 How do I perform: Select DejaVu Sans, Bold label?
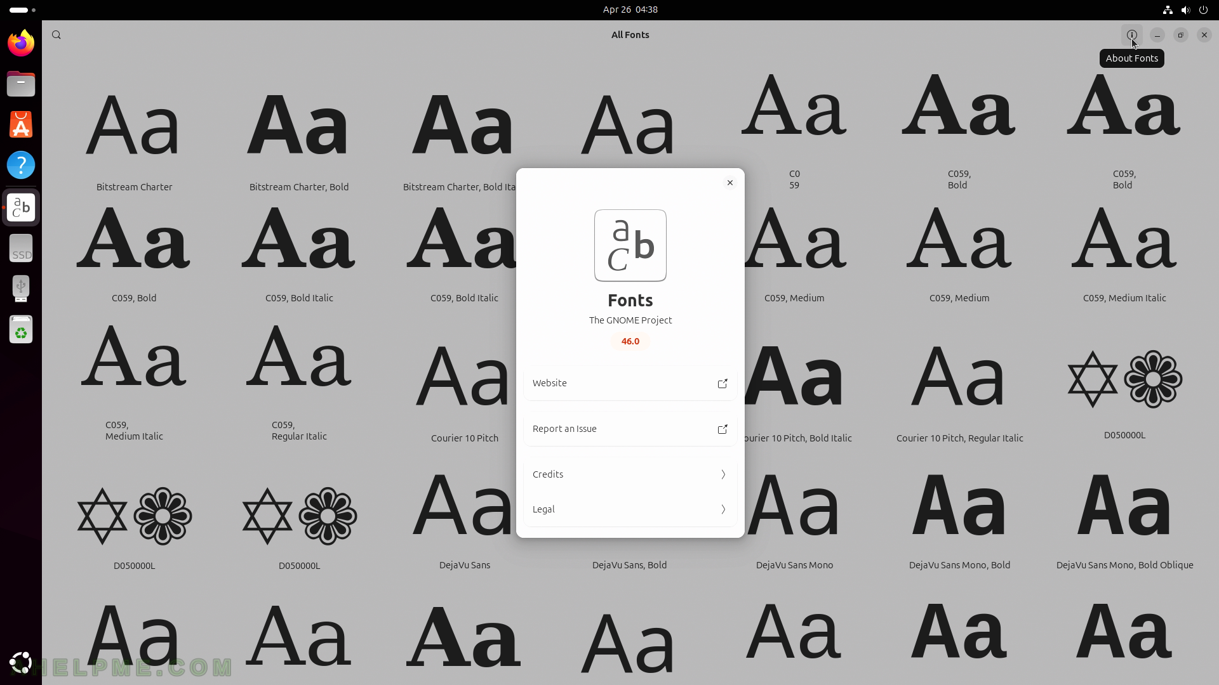629,565
